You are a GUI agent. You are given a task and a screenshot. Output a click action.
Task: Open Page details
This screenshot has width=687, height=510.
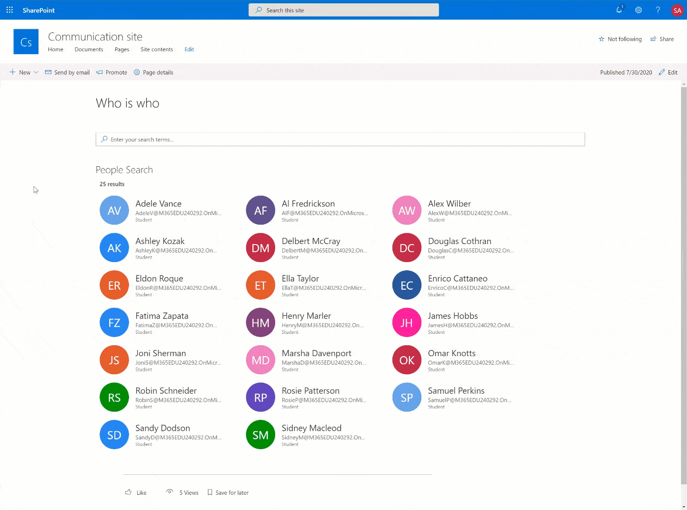[153, 72]
